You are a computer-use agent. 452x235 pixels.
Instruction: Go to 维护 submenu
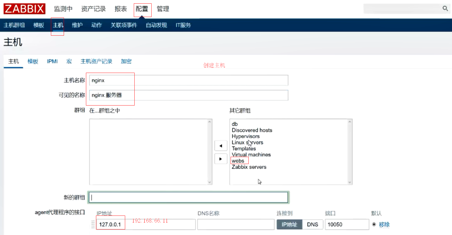click(x=77, y=25)
